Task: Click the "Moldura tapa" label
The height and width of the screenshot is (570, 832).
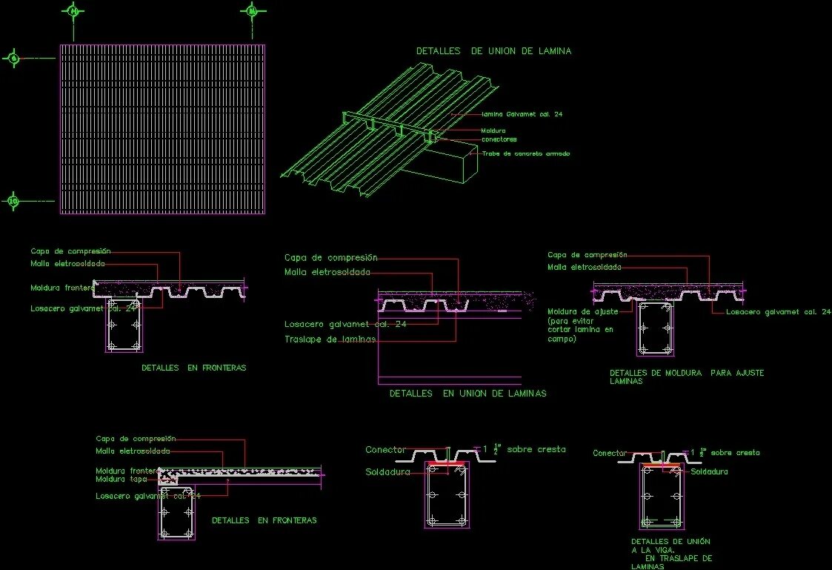Action: 121,480
